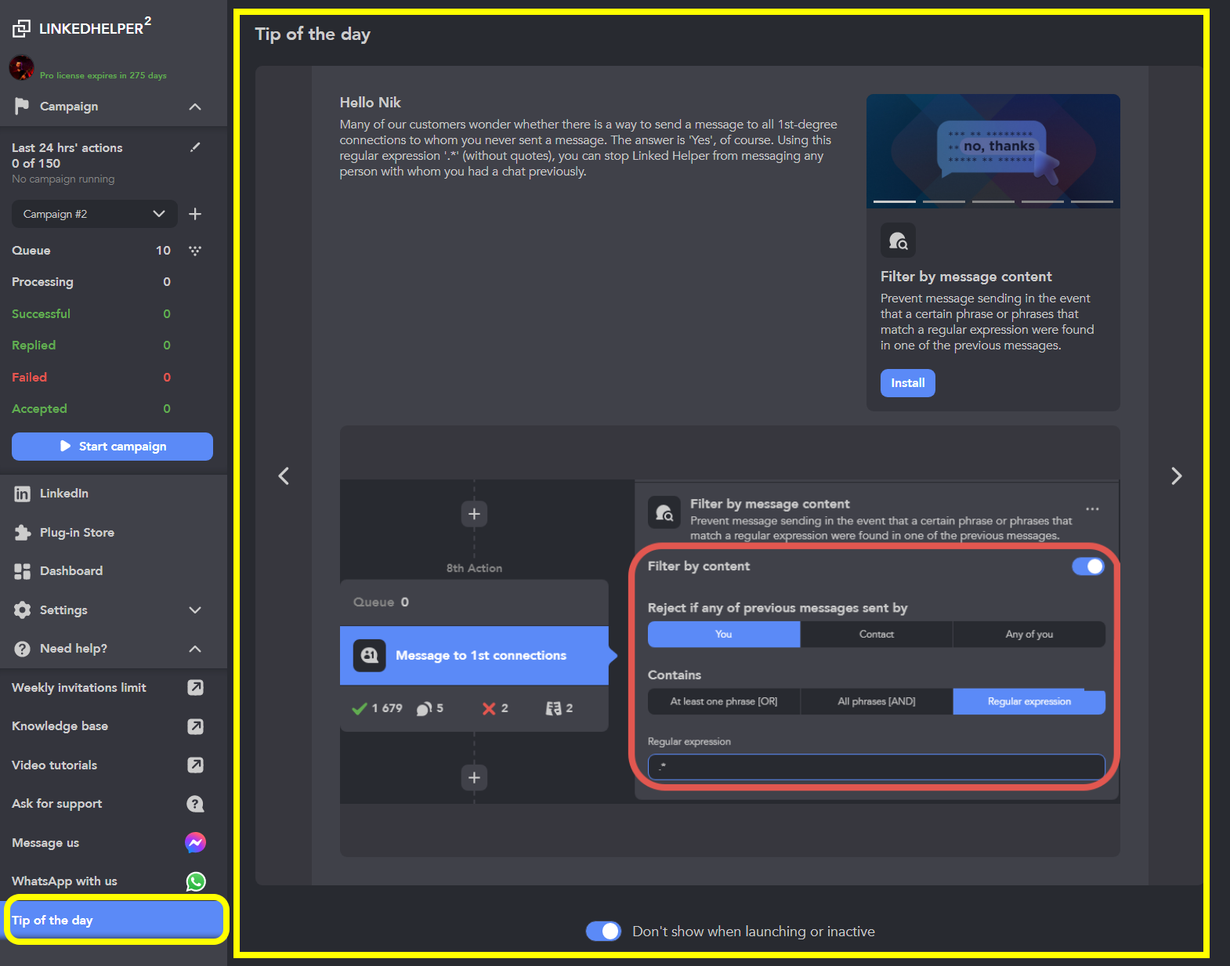
Task: Click the user profile avatar
Action: coord(22,68)
